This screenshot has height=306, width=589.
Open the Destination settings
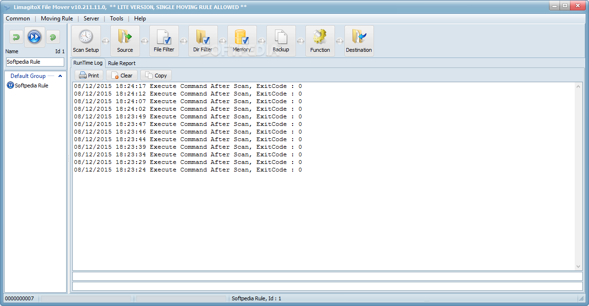coord(359,41)
